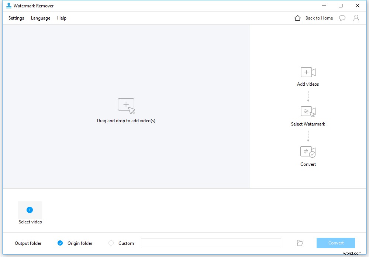Select the Custom output option

[x=111, y=243]
